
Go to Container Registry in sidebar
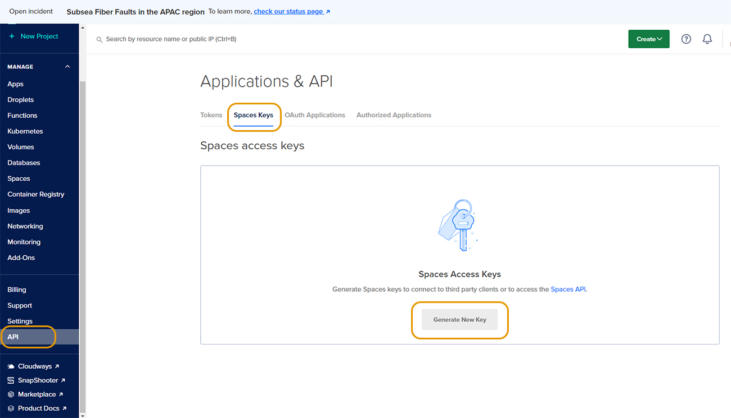36,194
